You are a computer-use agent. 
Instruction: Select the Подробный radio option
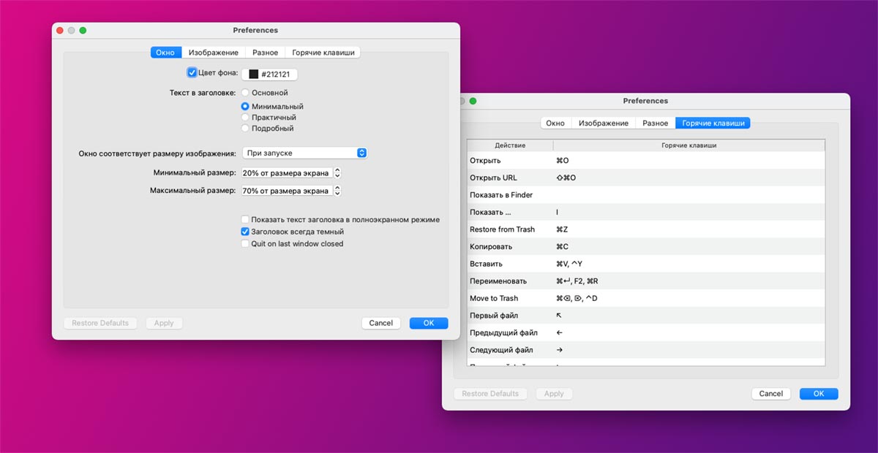point(246,129)
